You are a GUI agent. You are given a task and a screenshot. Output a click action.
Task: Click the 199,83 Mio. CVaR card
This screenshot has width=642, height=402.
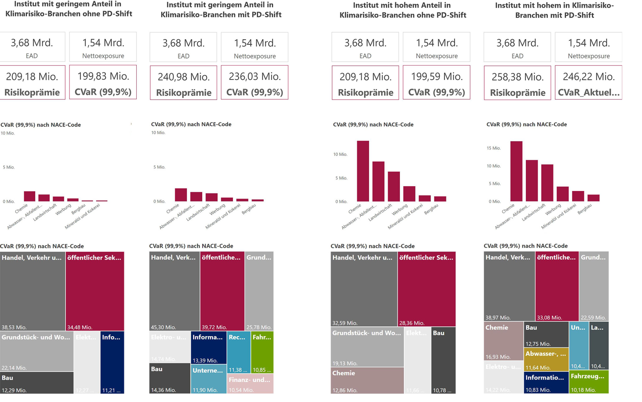coord(103,82)
